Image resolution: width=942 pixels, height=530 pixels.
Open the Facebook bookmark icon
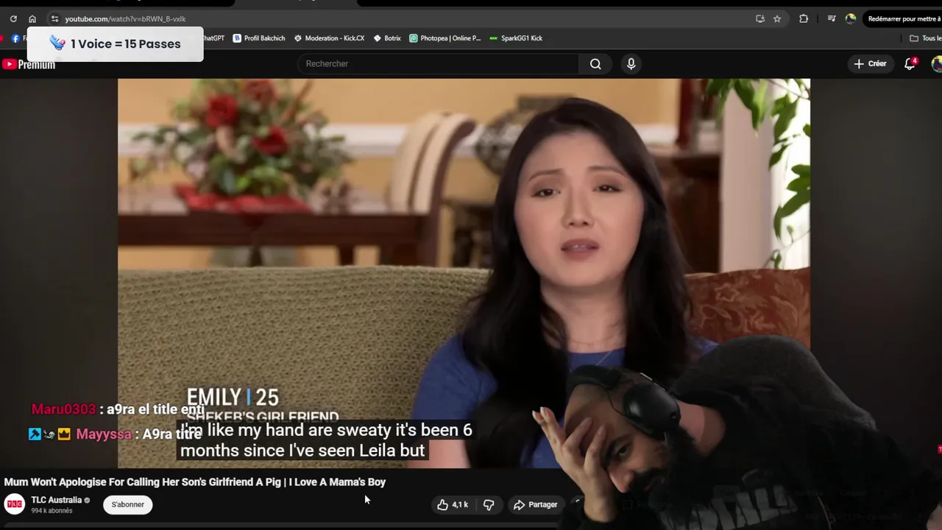tap(15, 38)
